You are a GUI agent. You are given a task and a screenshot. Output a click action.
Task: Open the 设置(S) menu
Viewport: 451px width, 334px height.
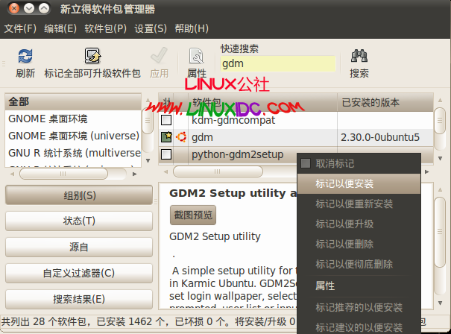click(151, 28)
